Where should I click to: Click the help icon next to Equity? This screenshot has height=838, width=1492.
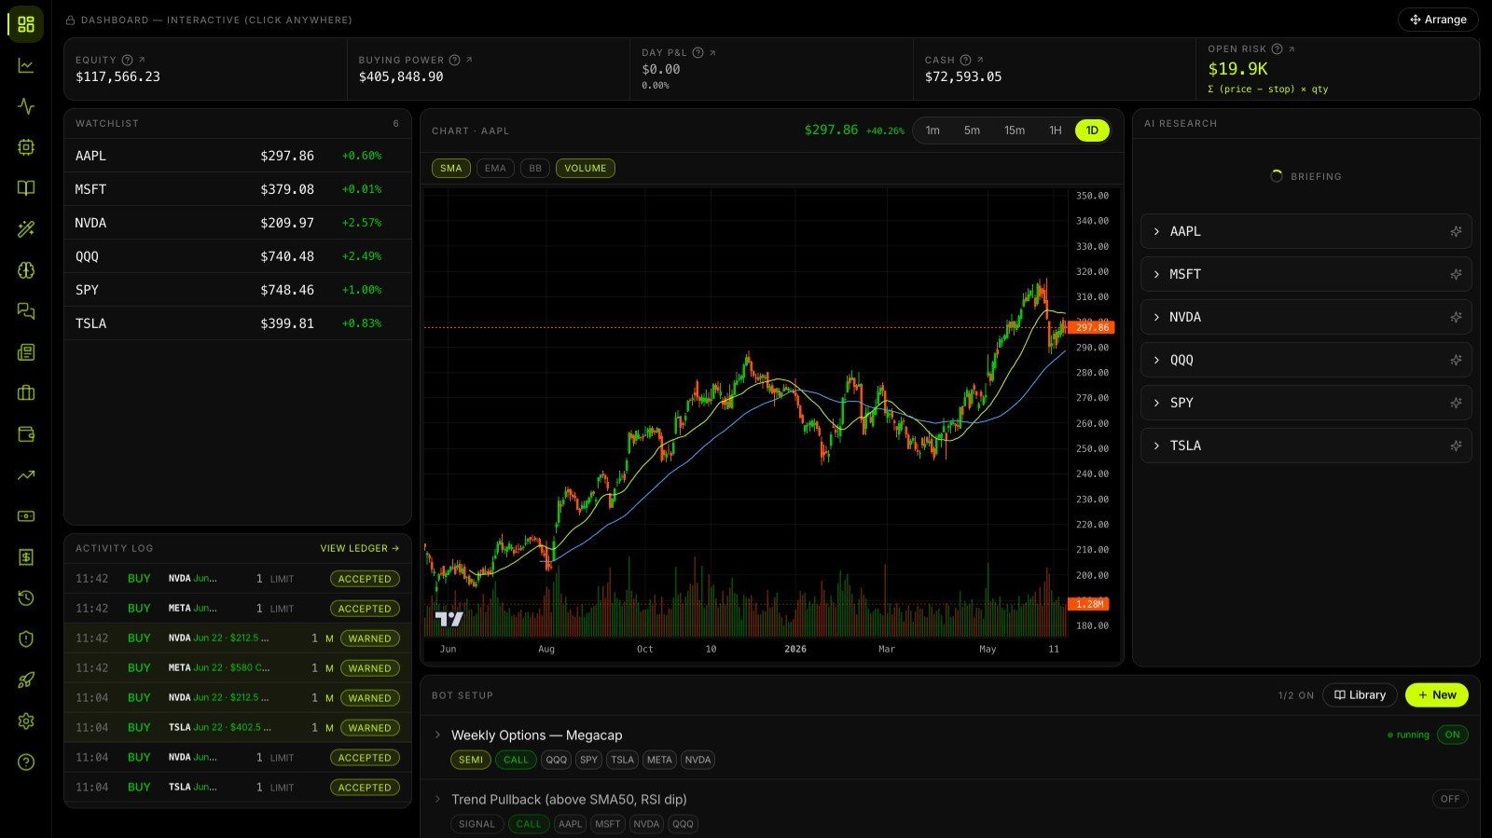(128, 60)
